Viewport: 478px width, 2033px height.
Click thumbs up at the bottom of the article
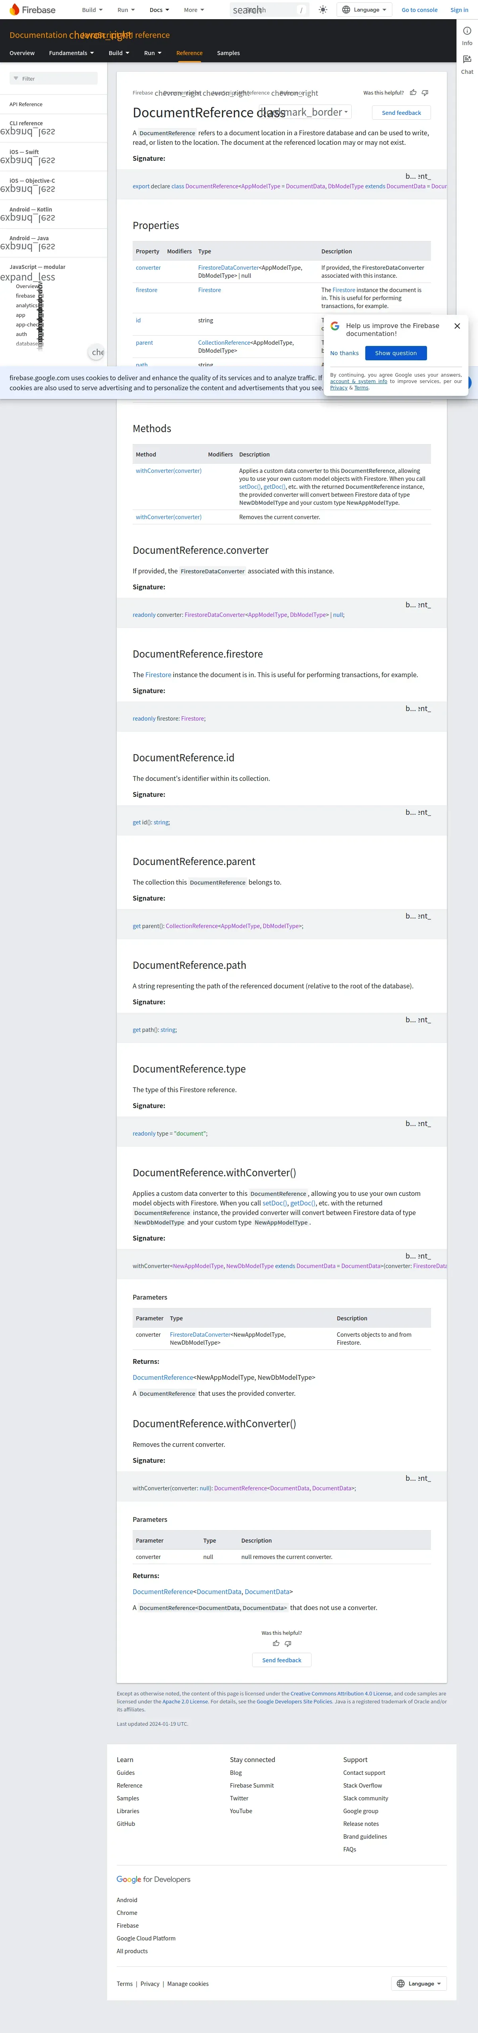point(276,1644)
